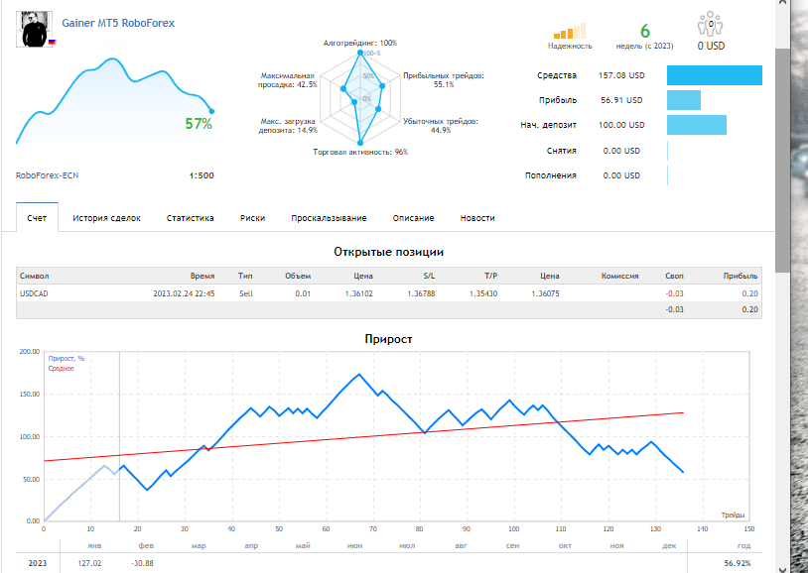Click the Russian flag icon beside avatar
This screenshot has width=808, height=573.
tap(52, 43)
